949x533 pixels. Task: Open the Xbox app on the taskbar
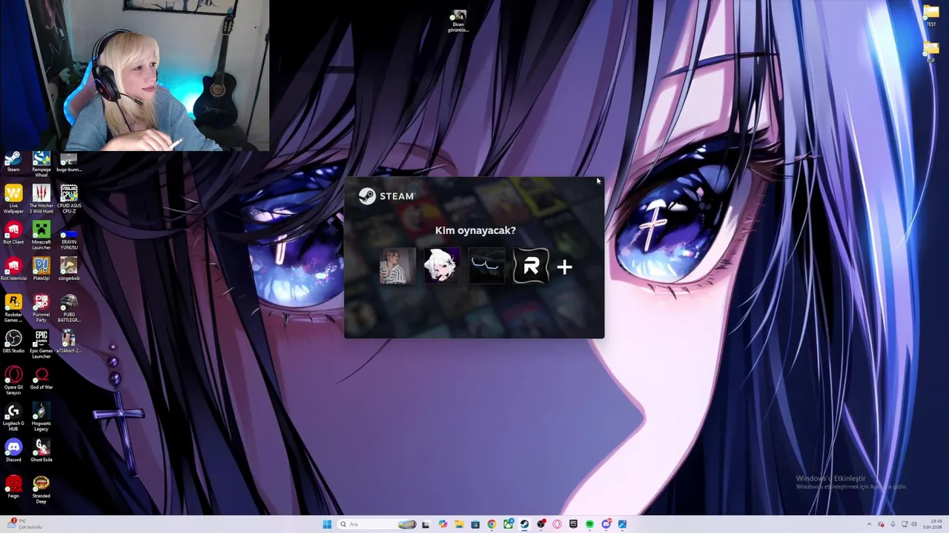(x=509, y=524)
